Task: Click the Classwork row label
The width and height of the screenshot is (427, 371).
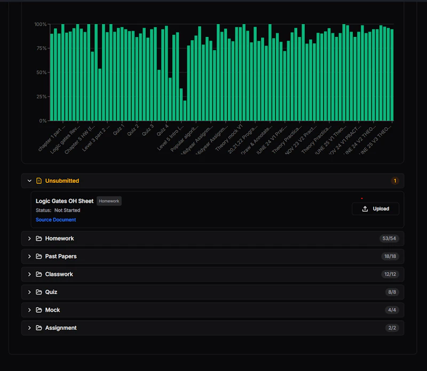Action: pyautogui.click(x=59, y=274)
